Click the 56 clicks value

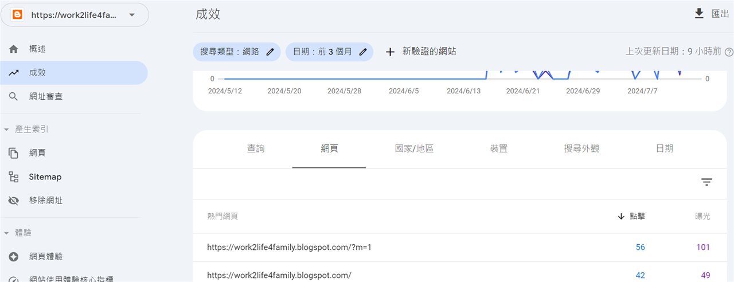tap(640, 248)
